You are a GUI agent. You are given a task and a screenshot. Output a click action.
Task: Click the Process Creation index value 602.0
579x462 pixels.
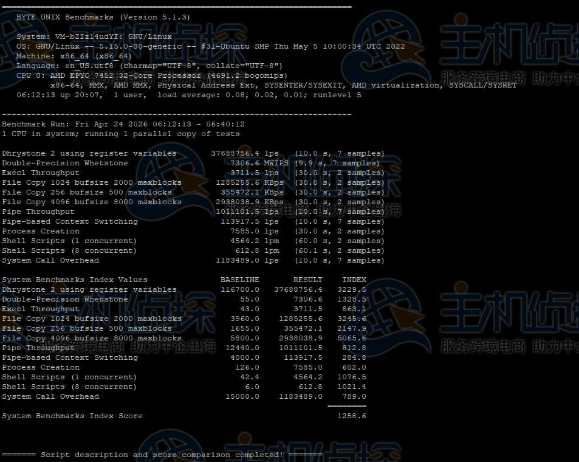tap(354, 367)
